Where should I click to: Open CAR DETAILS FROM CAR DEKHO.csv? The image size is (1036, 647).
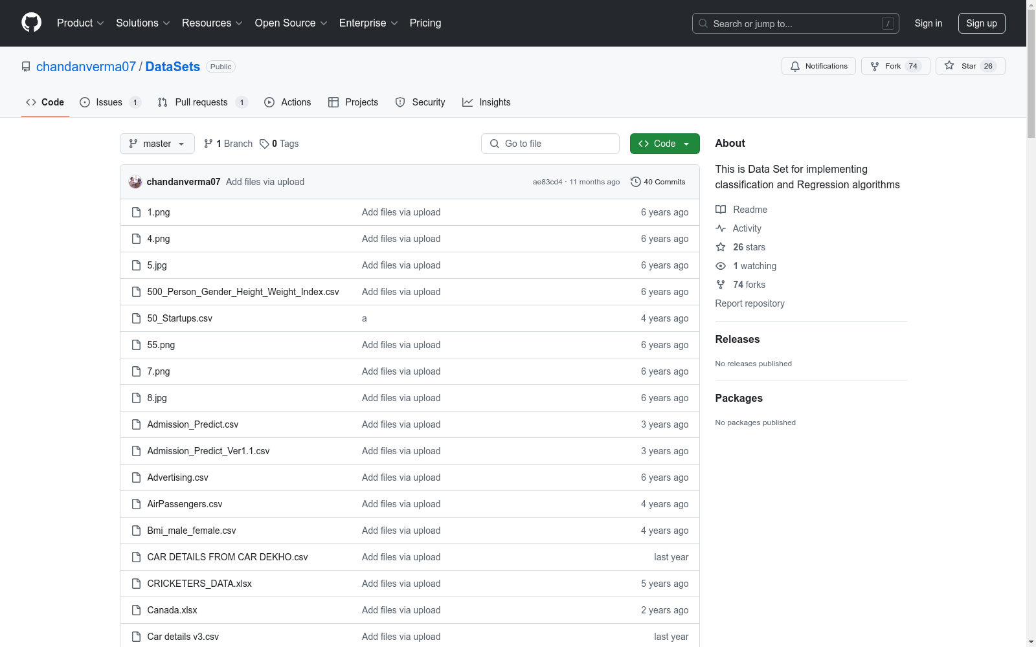[227, 557]
